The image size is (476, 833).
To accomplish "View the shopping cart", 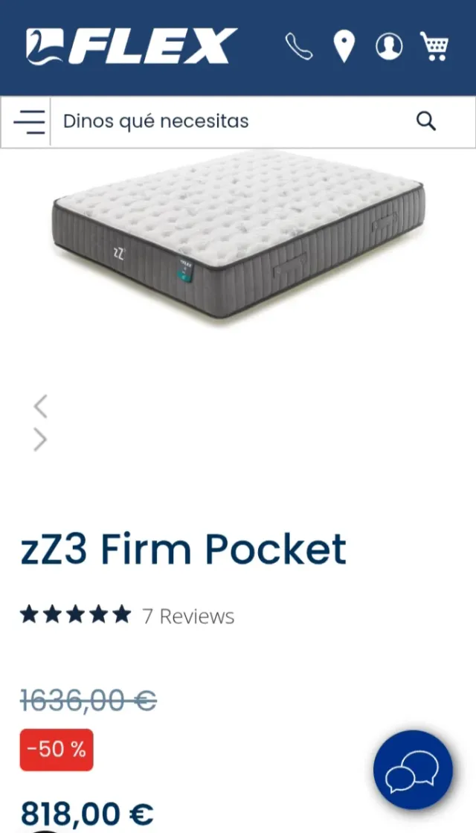I will 434,46.
